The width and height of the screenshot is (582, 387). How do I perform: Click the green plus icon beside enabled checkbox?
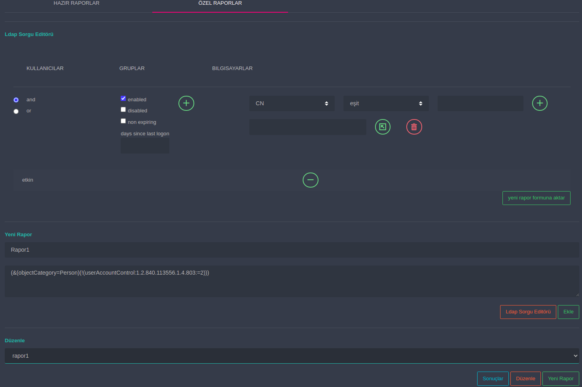coord(186,103)
